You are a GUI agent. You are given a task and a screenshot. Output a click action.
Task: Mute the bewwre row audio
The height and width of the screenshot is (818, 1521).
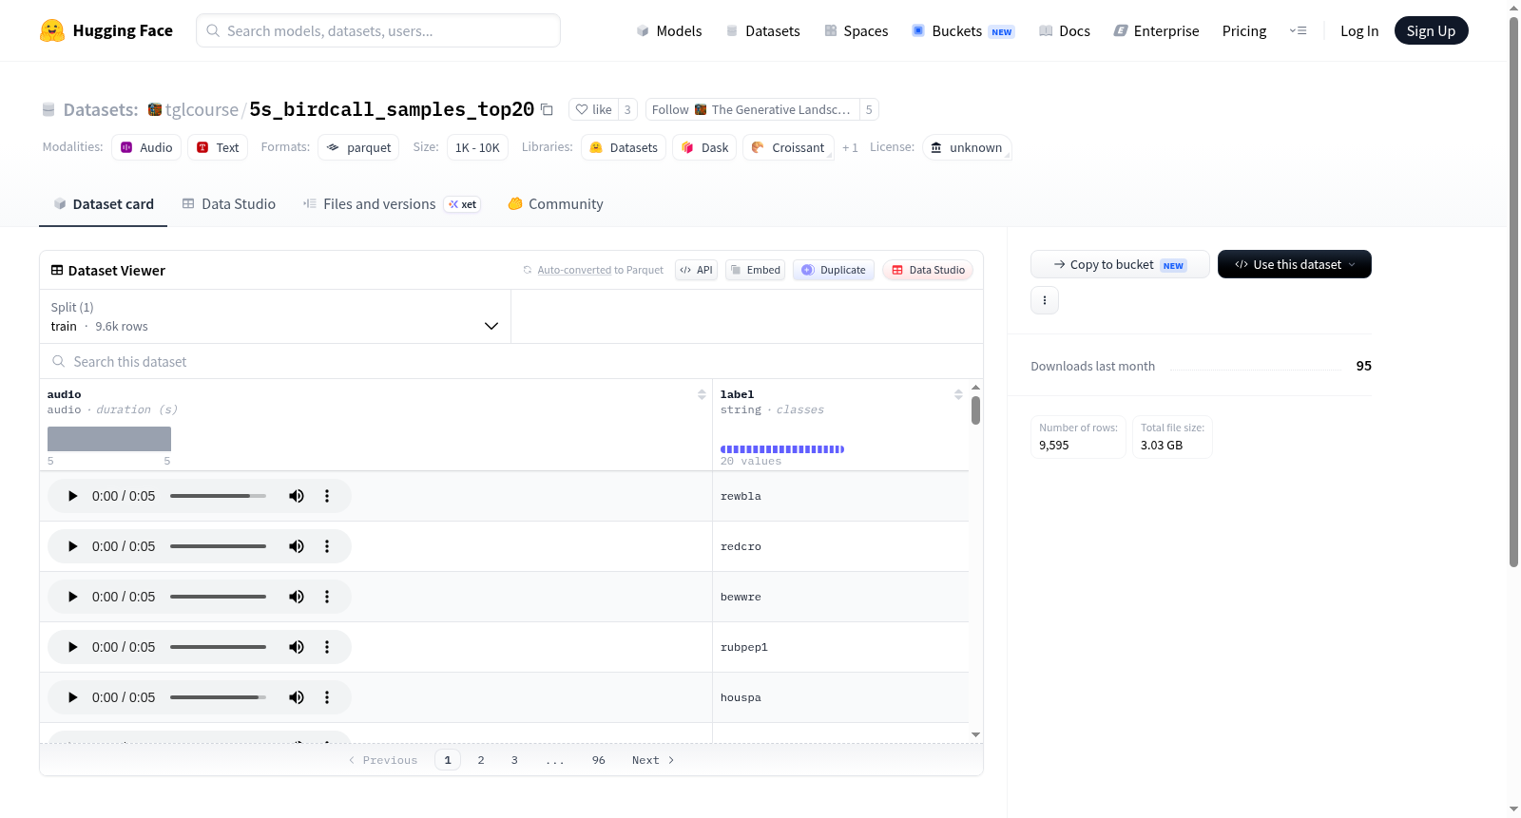[x=297, y=597]
